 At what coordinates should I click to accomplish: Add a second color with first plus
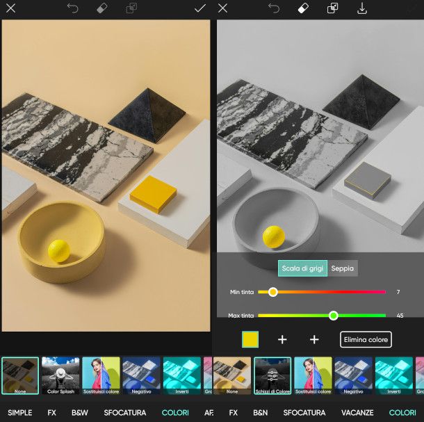pyautogui.click(x=282, y=339)
